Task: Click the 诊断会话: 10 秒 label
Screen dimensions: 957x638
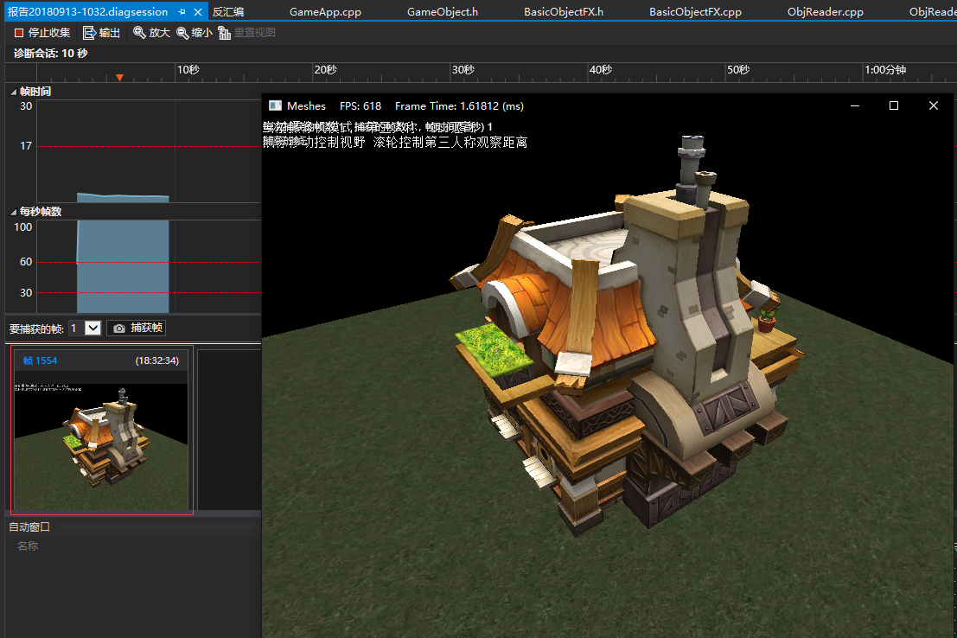Action: click(x=51, y=54)
